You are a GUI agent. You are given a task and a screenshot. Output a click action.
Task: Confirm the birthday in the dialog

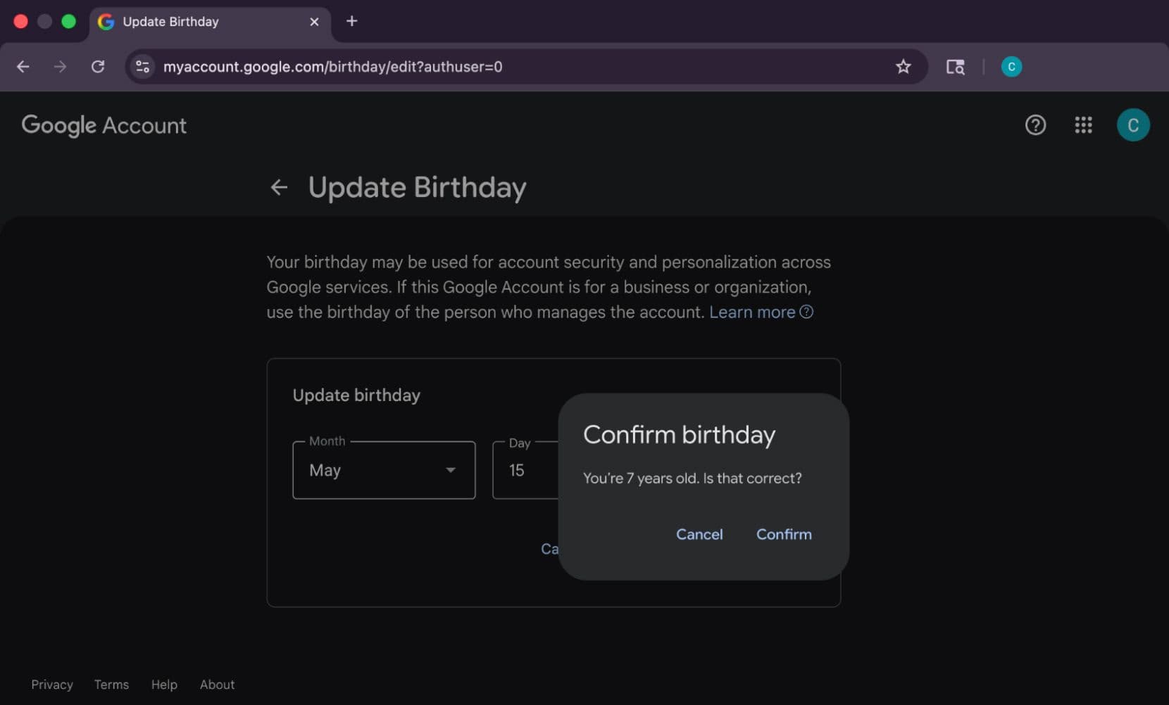pyautogui.click(x=784, y=534)
